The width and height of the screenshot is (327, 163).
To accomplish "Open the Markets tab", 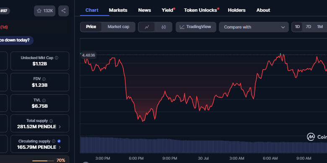I will pyautogui.click(x=118, y=10).
